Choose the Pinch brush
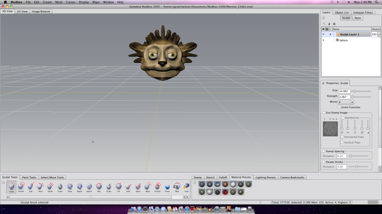 coord(40,186)
